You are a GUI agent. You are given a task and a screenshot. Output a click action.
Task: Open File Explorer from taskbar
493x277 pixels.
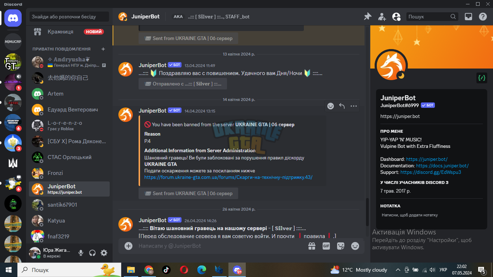click(131, 270)
